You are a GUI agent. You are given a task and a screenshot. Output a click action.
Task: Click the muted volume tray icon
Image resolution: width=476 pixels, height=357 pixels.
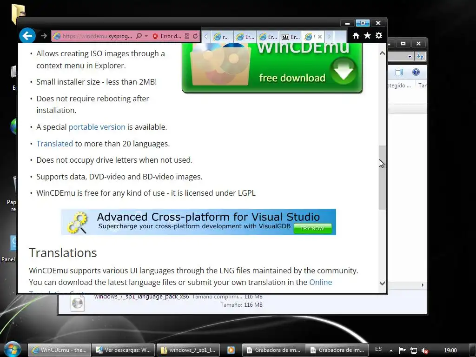tap(425, 350)
